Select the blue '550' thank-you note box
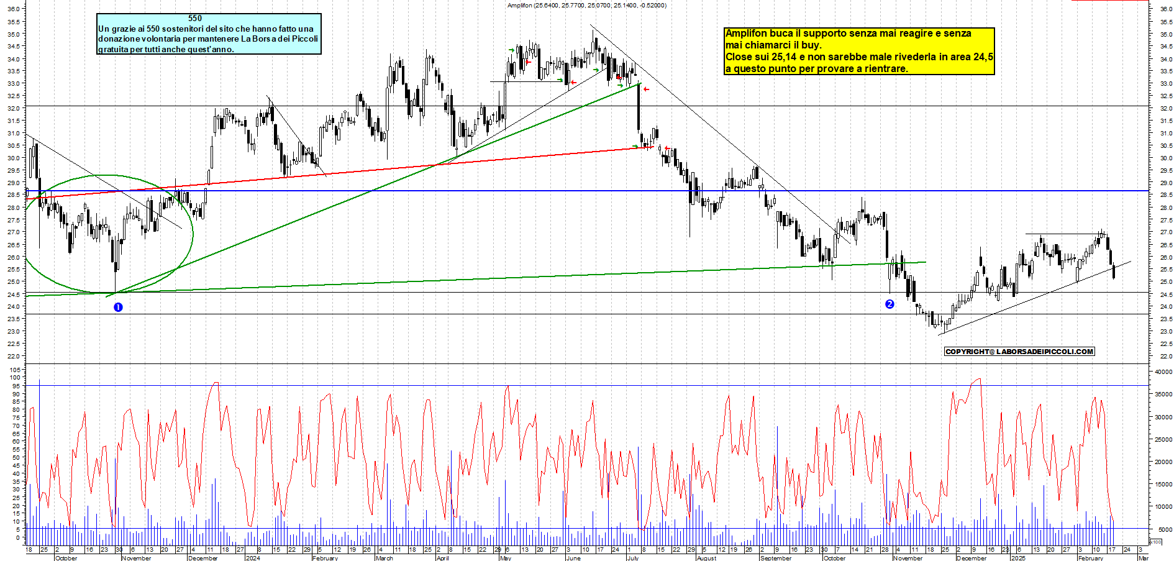Screen dimensions: 1174x561 tap(209, 34)
